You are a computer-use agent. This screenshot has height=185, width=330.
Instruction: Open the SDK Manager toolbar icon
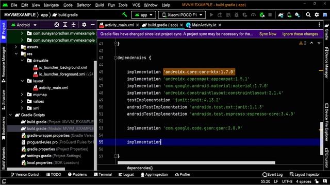(298, 15)
